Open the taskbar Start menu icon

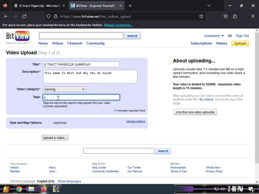click(x=6, y=189)
